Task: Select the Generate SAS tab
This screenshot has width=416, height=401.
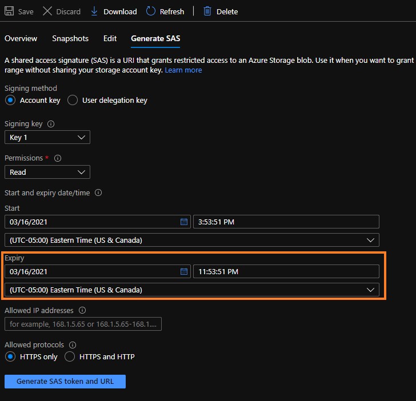Action: [x=155, y=38]
